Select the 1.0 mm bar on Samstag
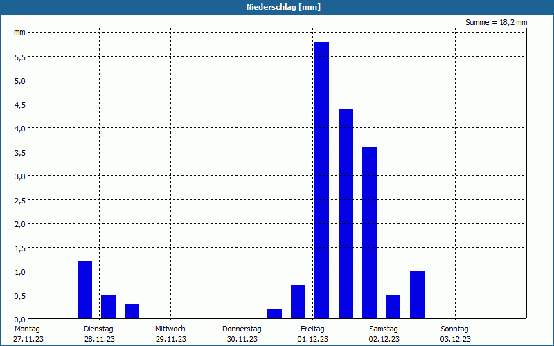Image resolution: width=554 pixels, height=346 pixels. tap(417, 295)
